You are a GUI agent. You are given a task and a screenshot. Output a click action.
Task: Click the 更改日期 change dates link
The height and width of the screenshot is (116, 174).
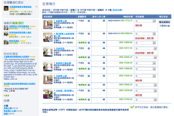(117, 10)
